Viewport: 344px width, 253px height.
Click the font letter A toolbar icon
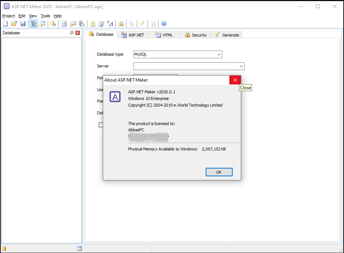(110, 24)
